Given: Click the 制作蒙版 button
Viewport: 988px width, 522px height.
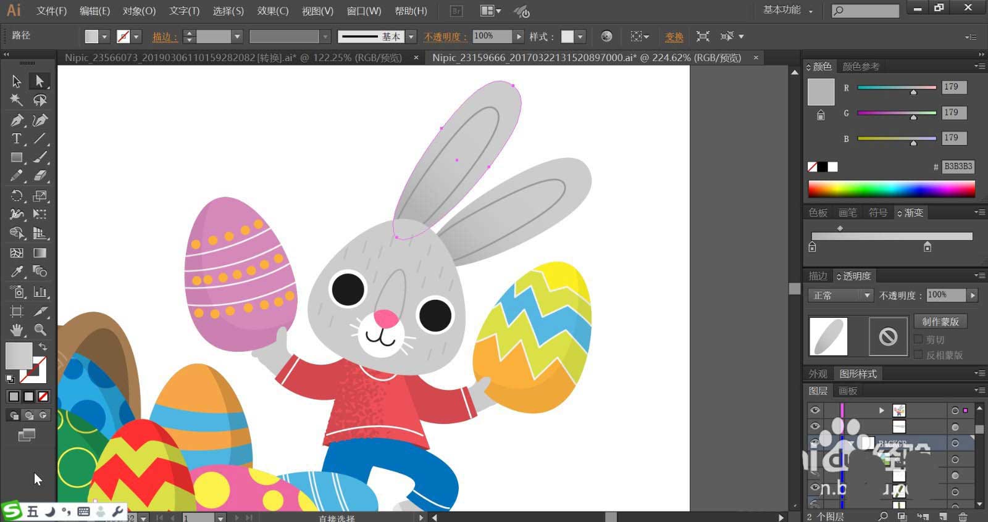Looking at the screenshot, I should click(940, 321).
